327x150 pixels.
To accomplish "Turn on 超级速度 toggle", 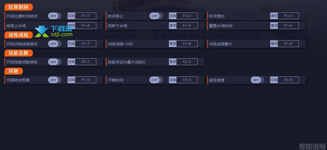I will point(257,80).
